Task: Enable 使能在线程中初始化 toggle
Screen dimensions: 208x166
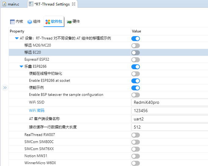Action: point(136,74)
